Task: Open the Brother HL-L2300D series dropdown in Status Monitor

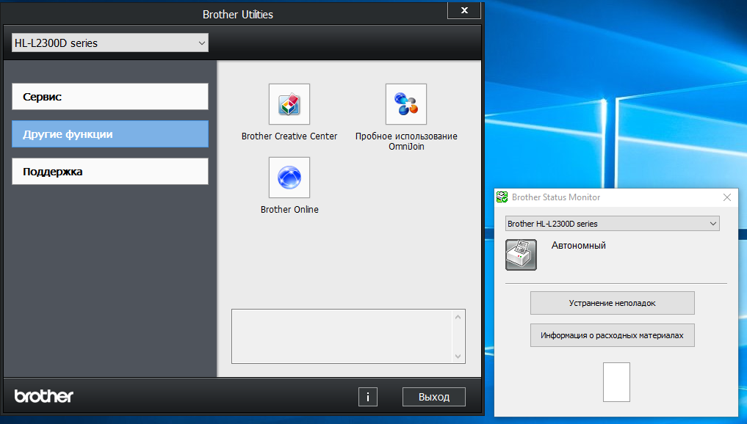Action: pyautogui.click(x=612, y=224)
